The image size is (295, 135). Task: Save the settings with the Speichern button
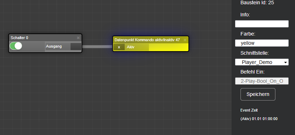coord(258,94)
